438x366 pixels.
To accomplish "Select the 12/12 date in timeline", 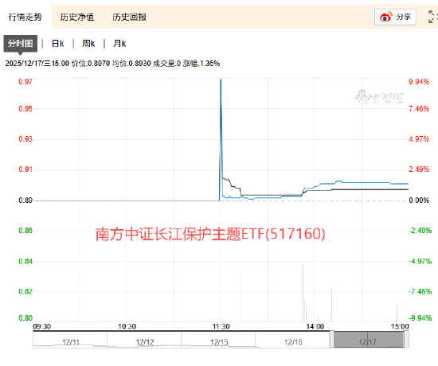I will point(145,342).
